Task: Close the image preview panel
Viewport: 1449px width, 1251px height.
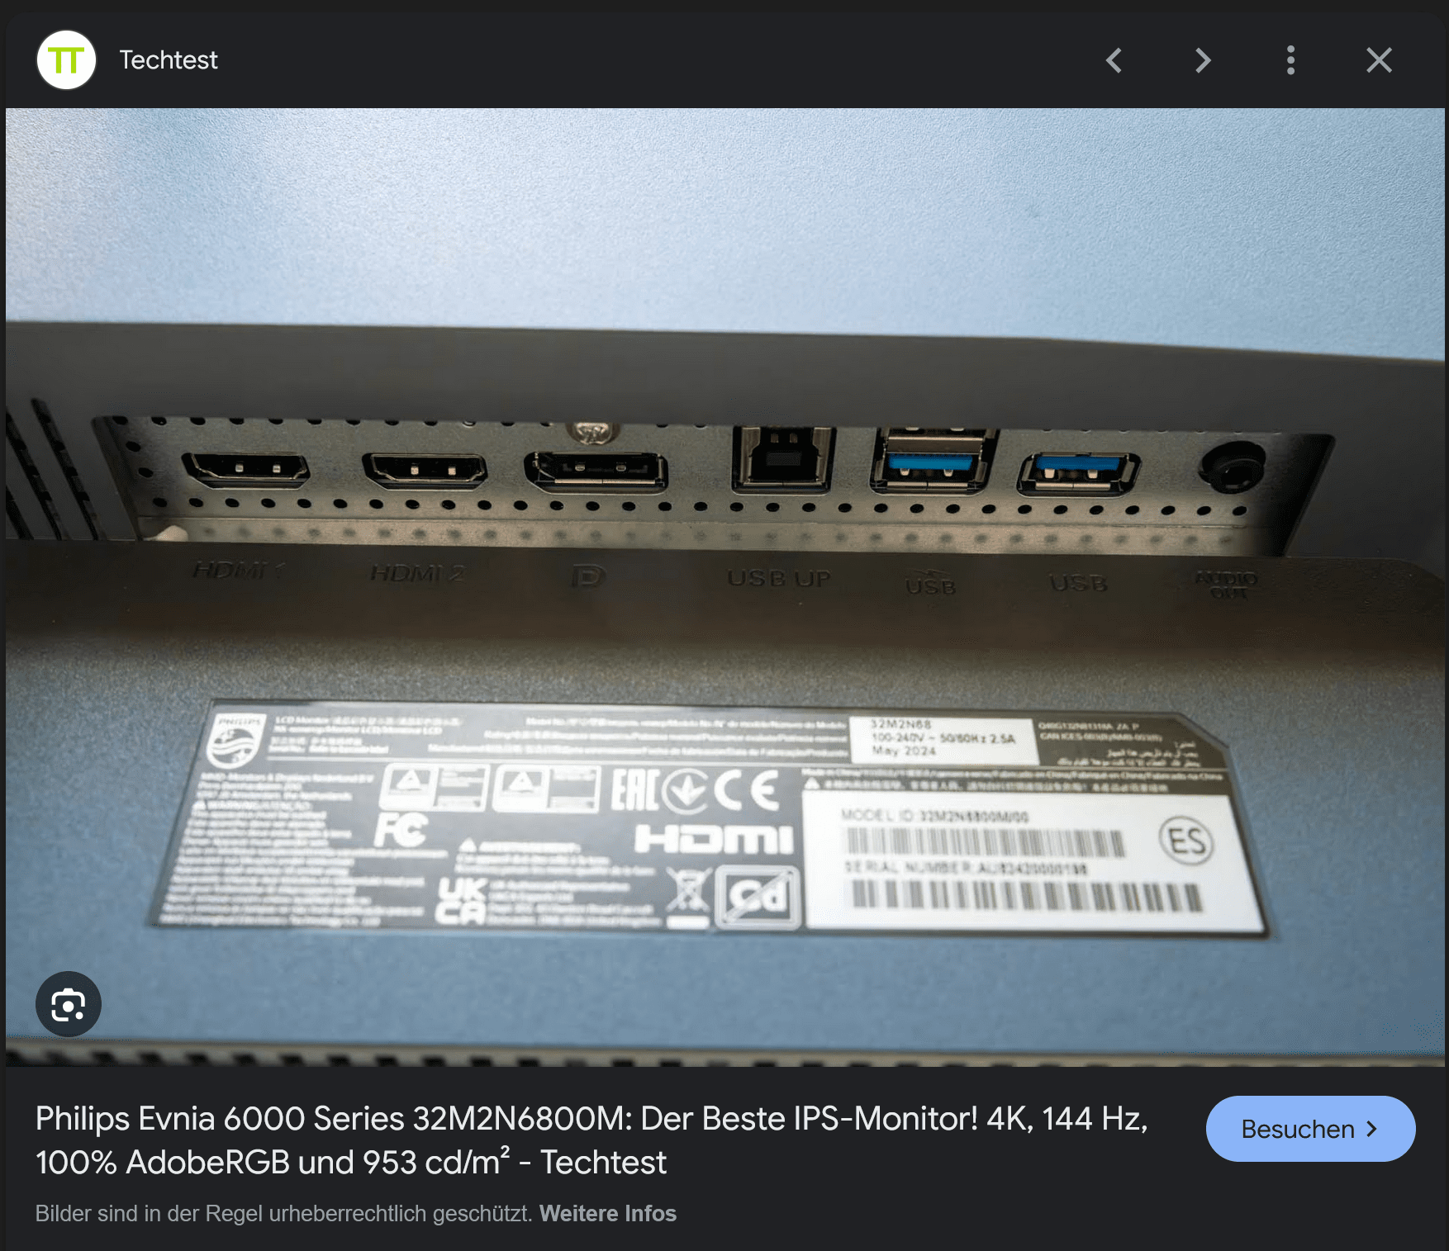Action: [1379, 60]
